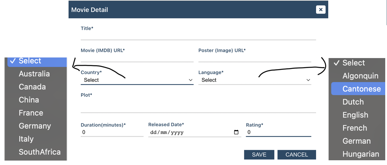Select Cantonese from language list

click(x=361, y=89)
